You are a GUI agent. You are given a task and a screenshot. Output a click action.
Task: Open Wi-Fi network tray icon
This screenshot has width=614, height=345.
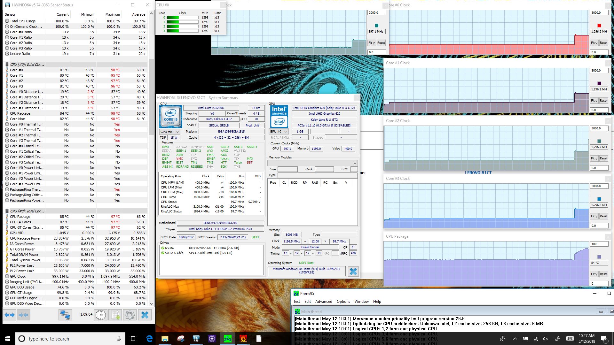pyautogui.click(x=536, y=339)
